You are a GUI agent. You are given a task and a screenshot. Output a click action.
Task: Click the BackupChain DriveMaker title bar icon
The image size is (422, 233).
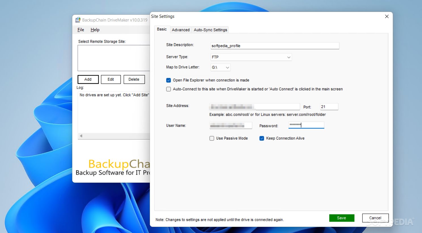tap(78, 20)
